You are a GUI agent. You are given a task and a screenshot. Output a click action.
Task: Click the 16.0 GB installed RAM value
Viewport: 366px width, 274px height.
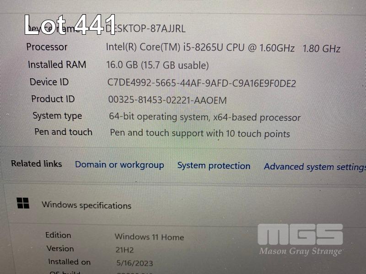click(157, 65)
